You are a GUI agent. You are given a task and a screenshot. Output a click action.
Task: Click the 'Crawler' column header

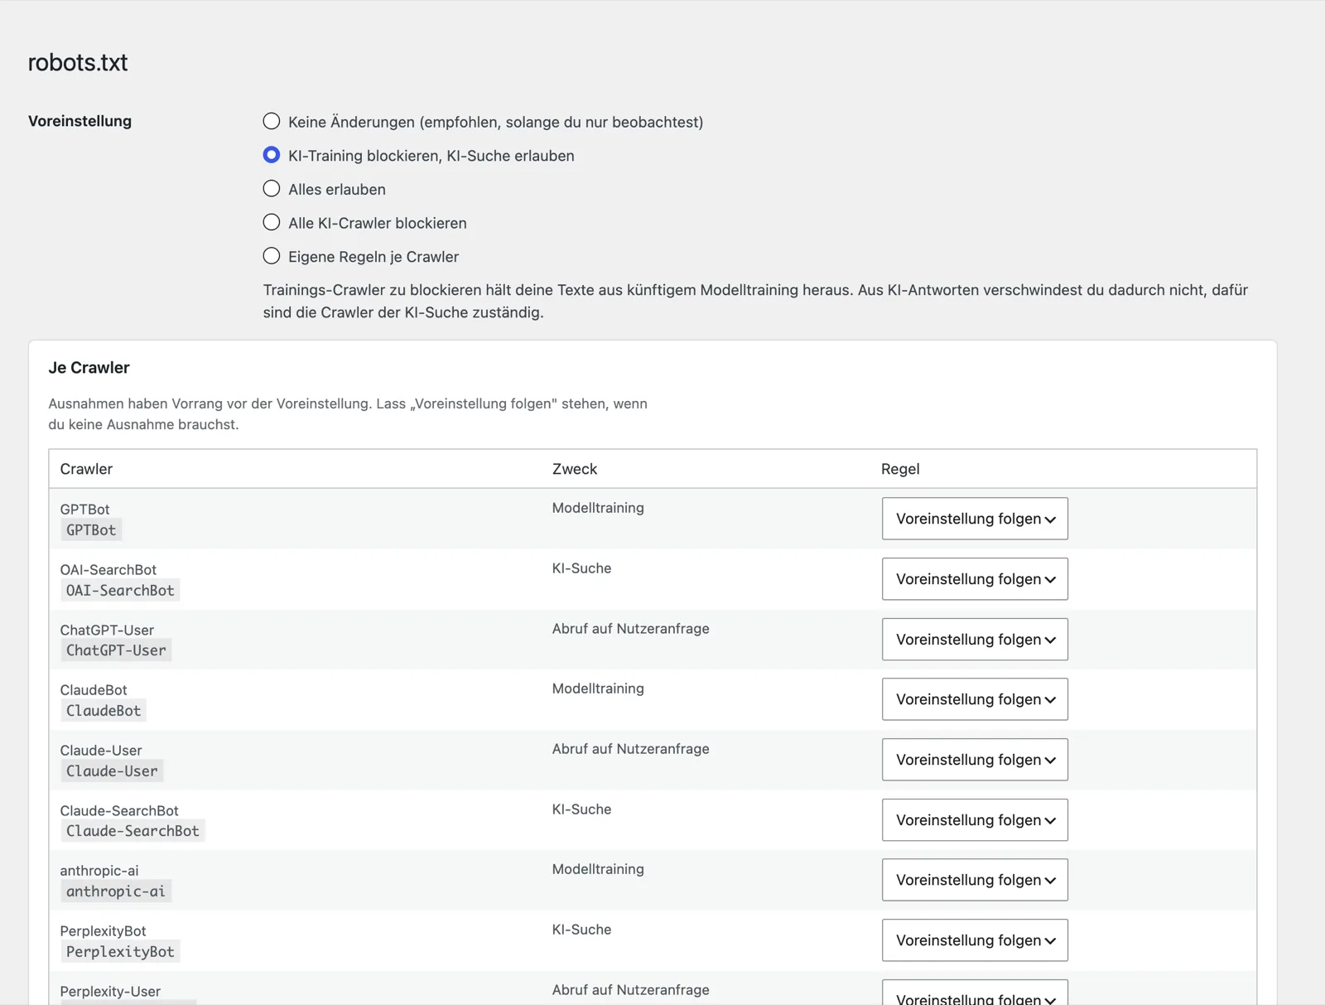[x=86, y=469]
